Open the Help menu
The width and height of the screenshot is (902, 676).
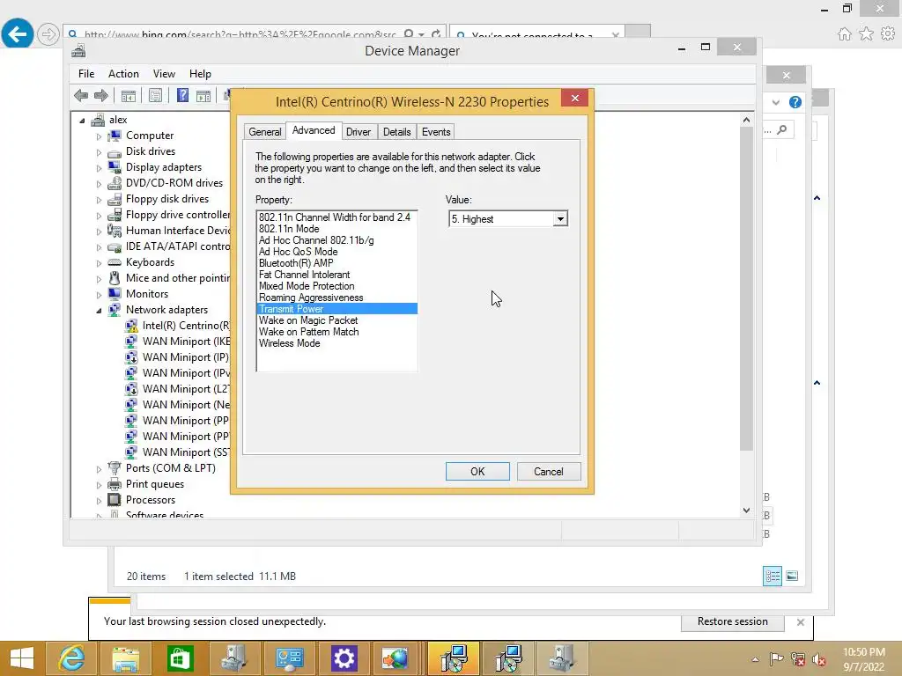tap(200, 74)
